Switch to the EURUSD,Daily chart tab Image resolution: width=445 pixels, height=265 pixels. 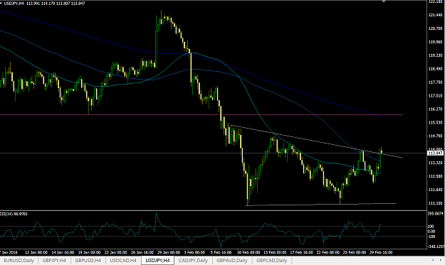click(x=19, y=260)
